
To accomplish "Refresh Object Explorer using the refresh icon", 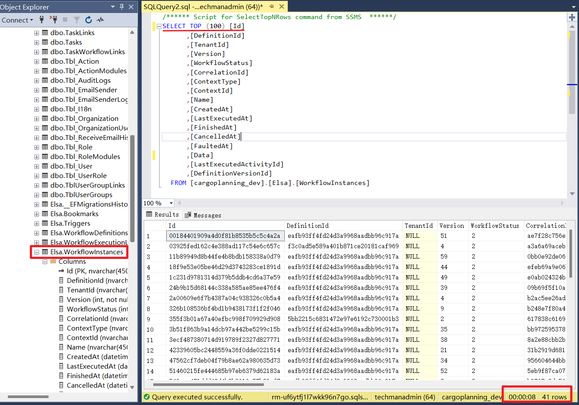I will [89, 20].
